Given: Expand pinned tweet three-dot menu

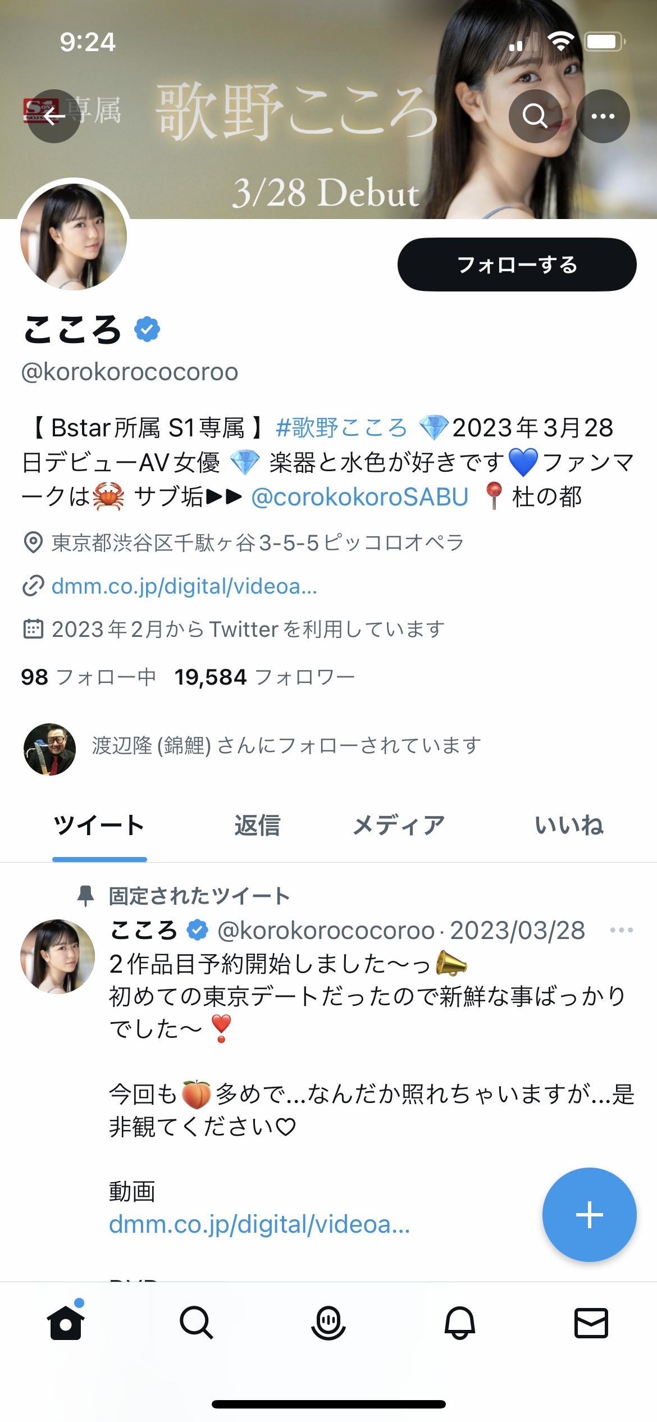Looking at the screenshot, I should [622, 931].
